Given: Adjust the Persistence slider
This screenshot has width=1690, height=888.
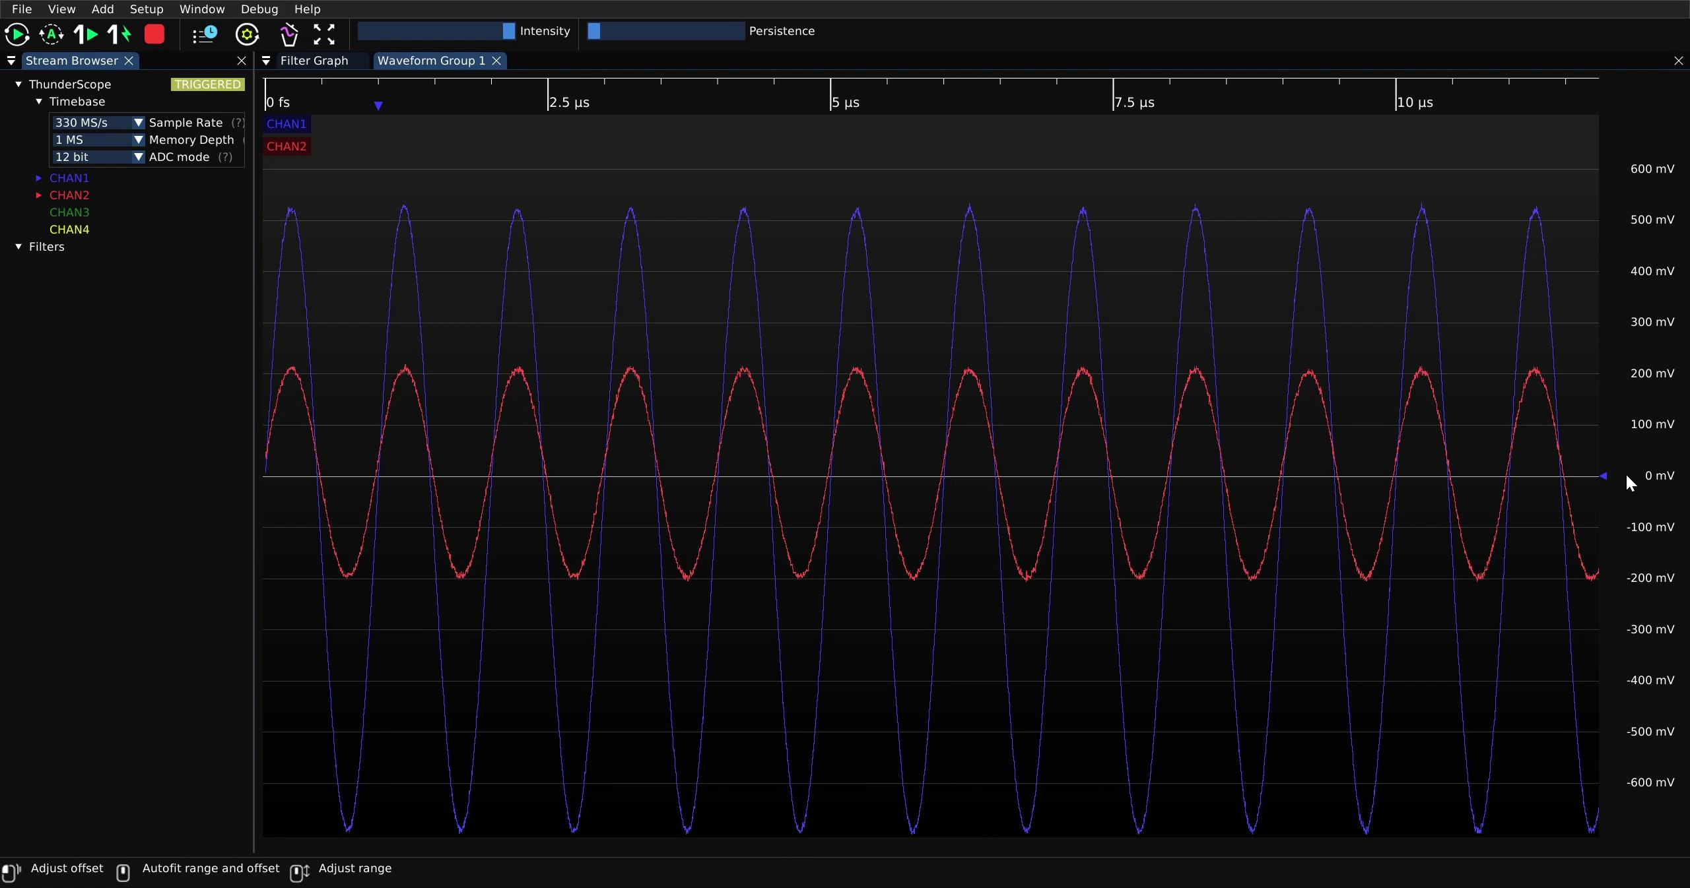Looking at the screenshot, I should (x=665, y=31).
